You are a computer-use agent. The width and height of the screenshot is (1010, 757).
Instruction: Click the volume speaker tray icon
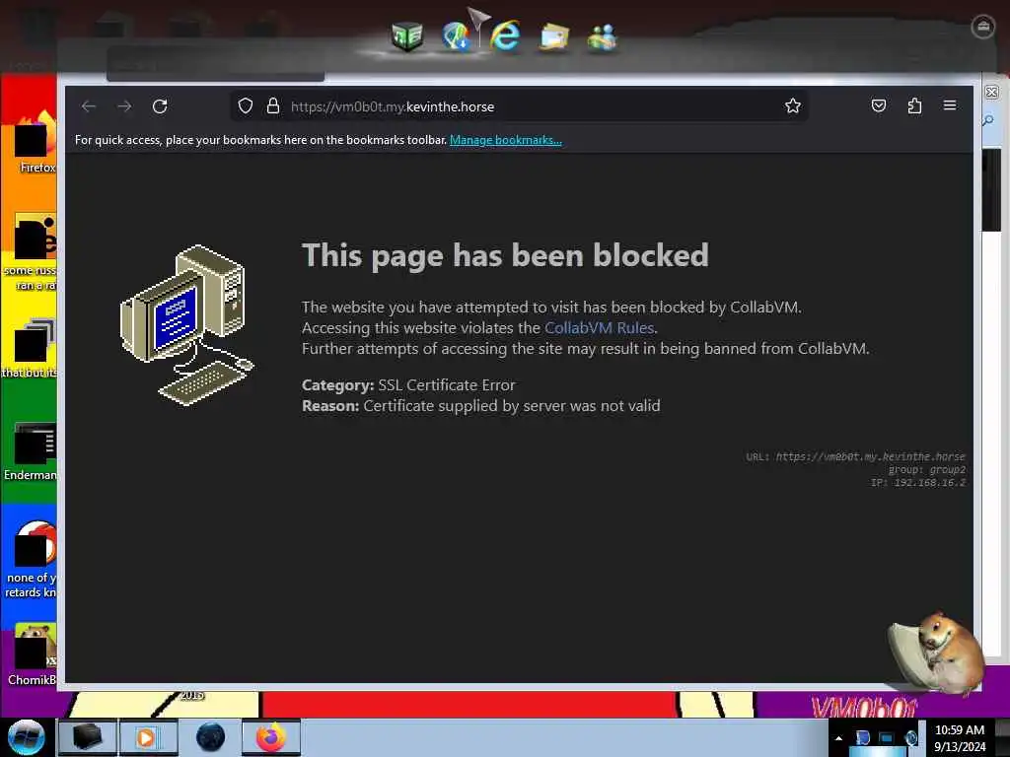coord(910,737)
